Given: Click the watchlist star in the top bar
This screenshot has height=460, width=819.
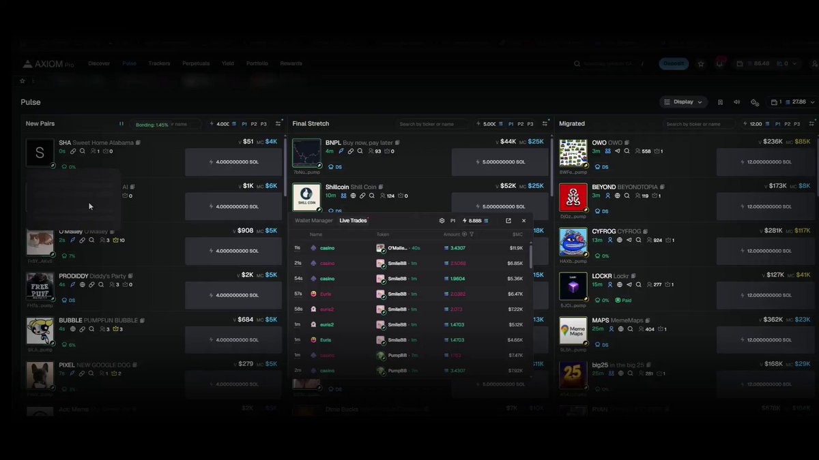Looking at the screenshot, I should pyautogui.click(x=701, y=64).
